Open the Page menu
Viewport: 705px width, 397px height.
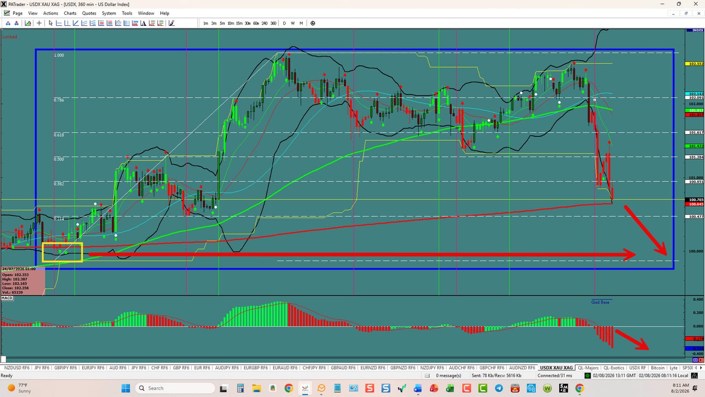(x=18, y=13)
